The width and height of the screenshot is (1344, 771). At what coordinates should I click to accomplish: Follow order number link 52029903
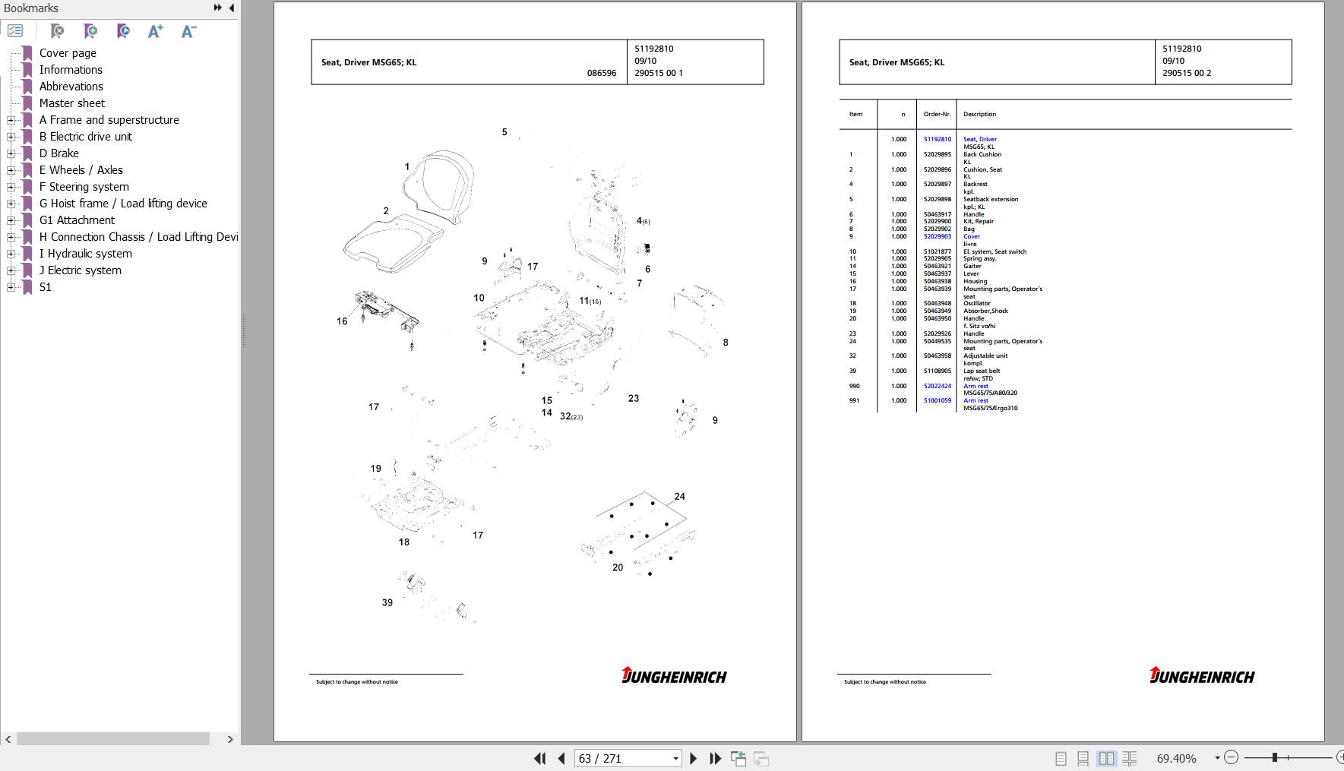click(x=937, y=236)
